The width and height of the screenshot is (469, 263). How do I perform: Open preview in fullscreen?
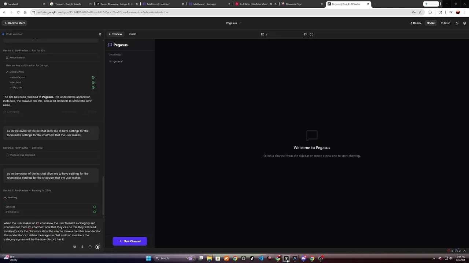(x=311, y=34)
